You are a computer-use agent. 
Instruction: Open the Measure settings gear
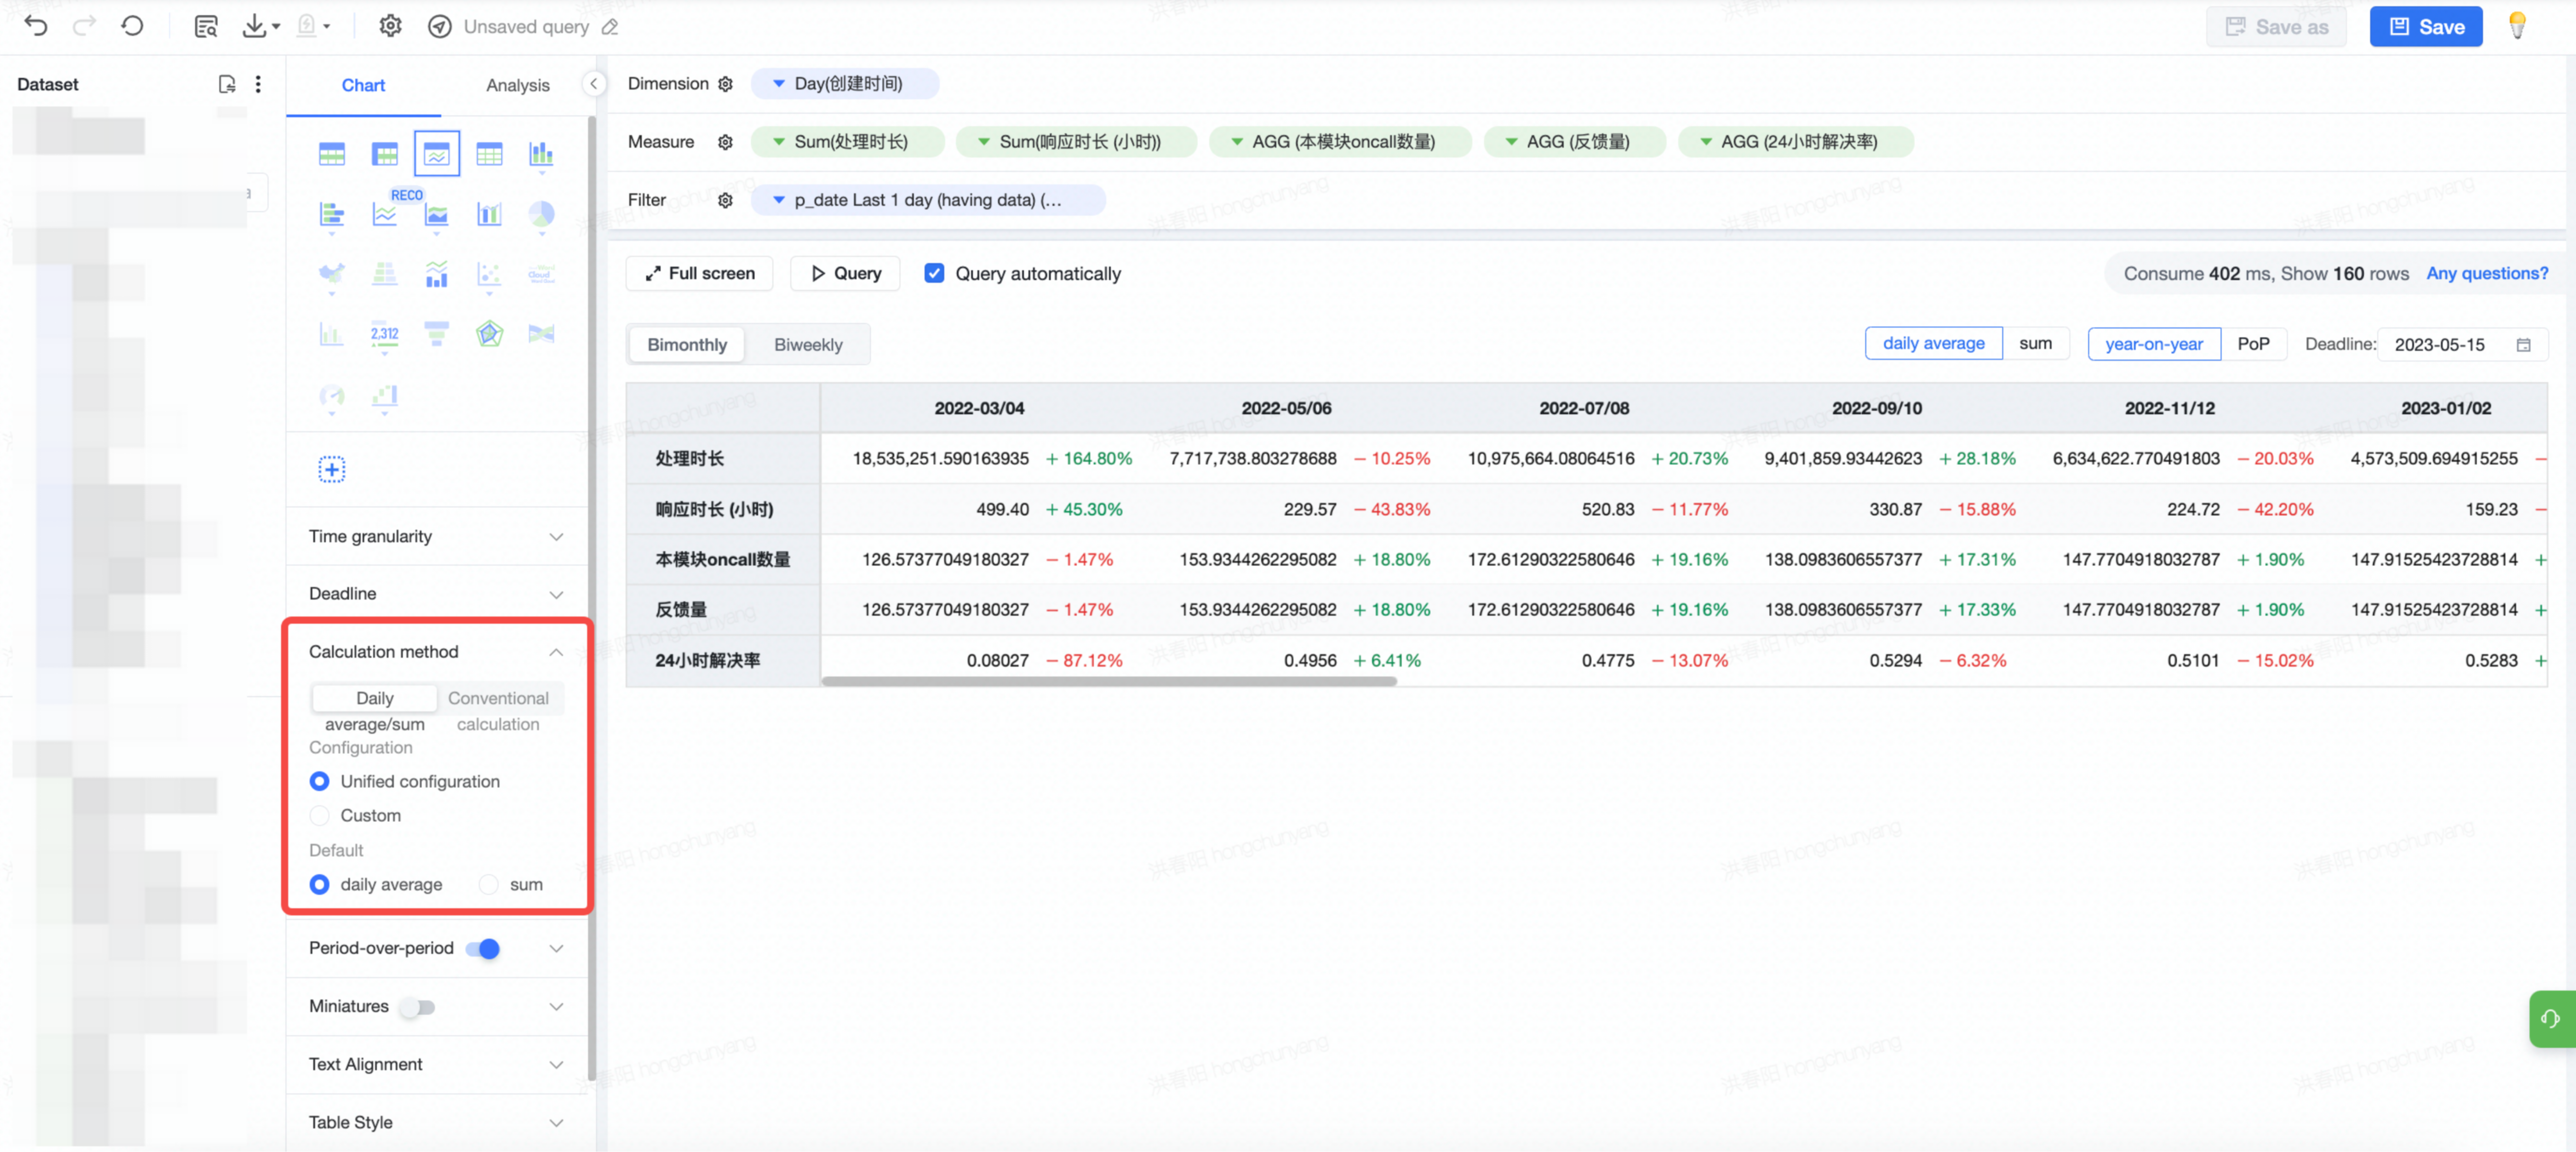pyautogui.click(x=725, y=142)
